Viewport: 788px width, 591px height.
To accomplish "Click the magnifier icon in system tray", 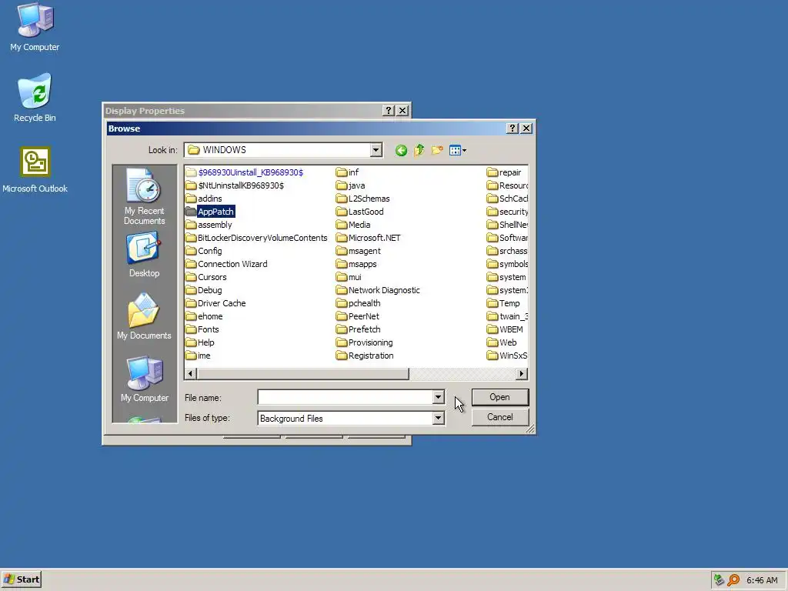I will 733,580.
